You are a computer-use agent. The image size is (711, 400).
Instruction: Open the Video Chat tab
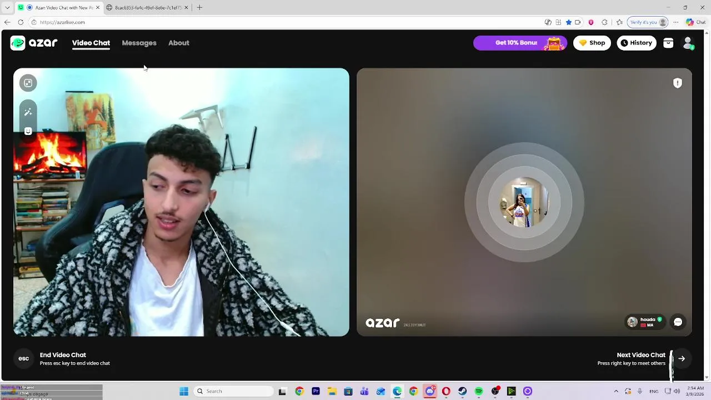91,43
